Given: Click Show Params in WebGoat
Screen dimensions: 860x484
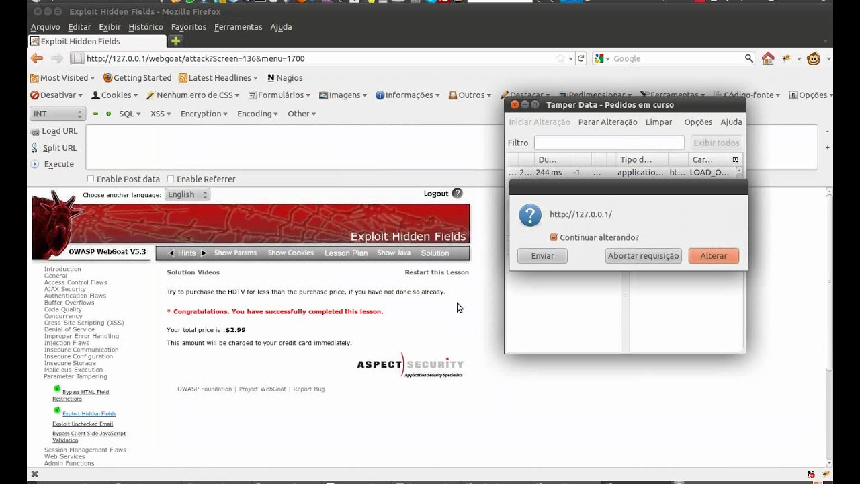Looking at the screenshot, I should [x=235, y=253].
